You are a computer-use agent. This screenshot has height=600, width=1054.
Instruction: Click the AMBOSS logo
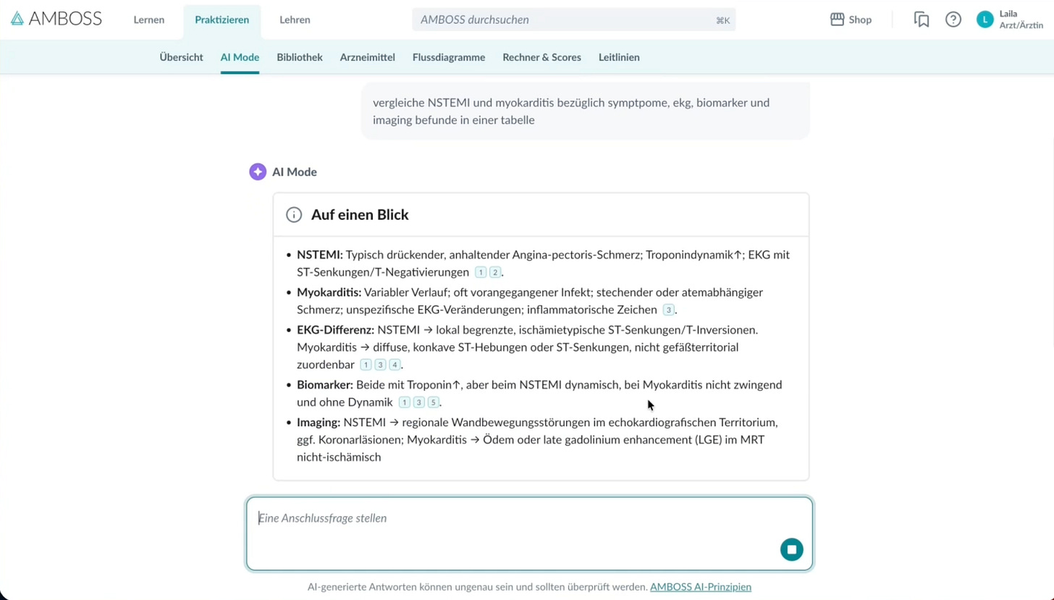(x=56, y=20)
